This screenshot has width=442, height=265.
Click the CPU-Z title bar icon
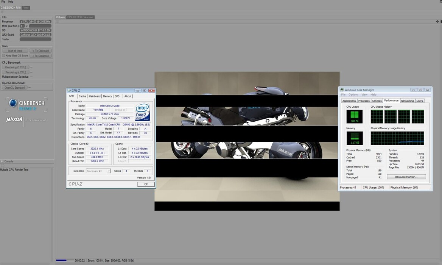pyautogui.click(x=69, y=90)
